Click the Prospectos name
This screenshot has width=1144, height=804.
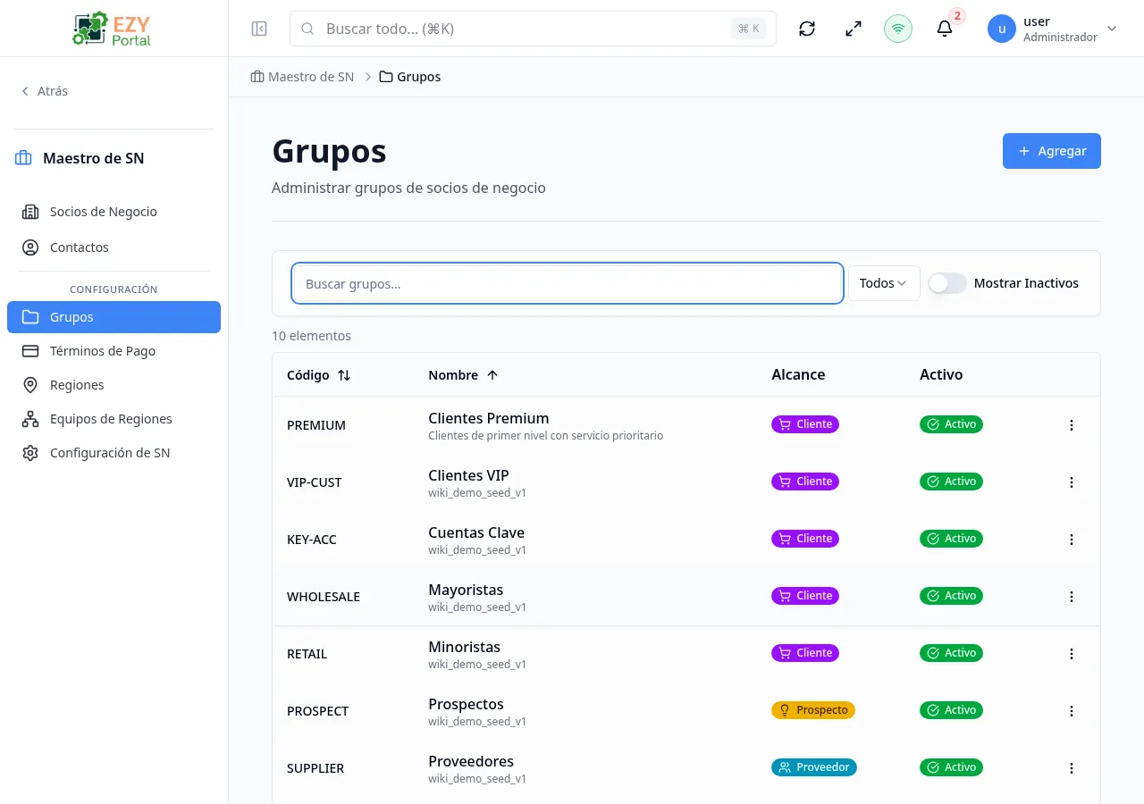[466, 704]
